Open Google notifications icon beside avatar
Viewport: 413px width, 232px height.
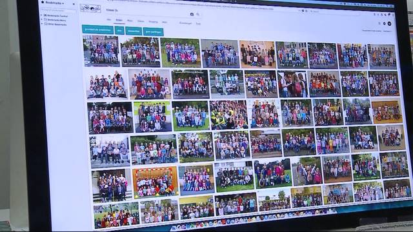click(x=385, y=23)
